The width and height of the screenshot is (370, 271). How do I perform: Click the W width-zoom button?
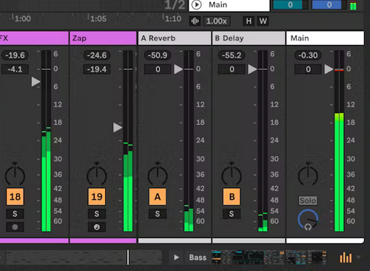coord(263,21)
